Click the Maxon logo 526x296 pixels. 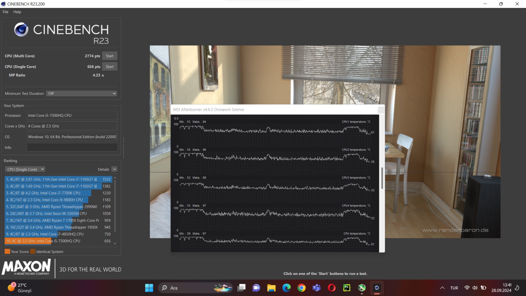tap(26, 267)
